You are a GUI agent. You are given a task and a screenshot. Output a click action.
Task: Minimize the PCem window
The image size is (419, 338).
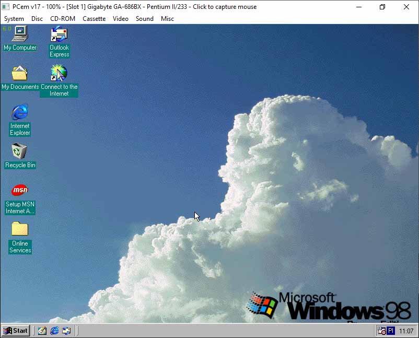[359, 7]
